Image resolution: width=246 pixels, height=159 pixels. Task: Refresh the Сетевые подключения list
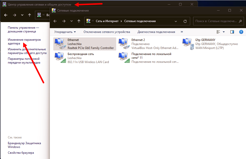[x=185, y=21]
